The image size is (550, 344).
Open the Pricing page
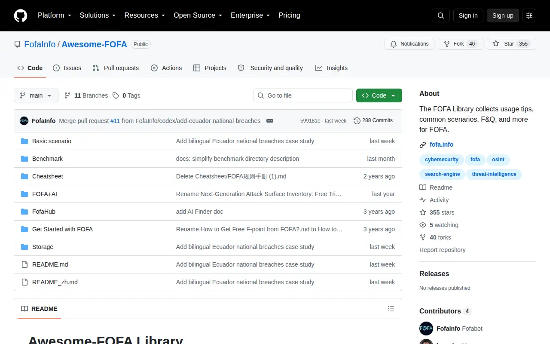click(x=289, y=15)
